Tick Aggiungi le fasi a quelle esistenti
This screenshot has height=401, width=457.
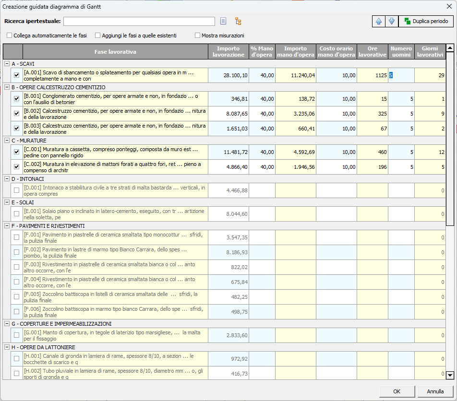[98, 35]
